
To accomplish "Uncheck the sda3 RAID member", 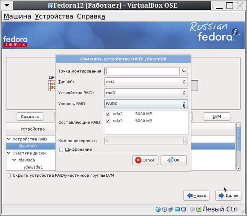I will click(108, 121).
